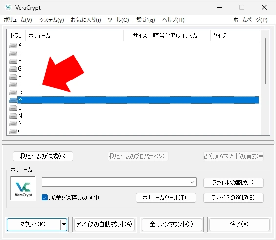This screenshot has width=276, height=240.
Task: Click タイプ column header
Action: (x=235, y=36)
